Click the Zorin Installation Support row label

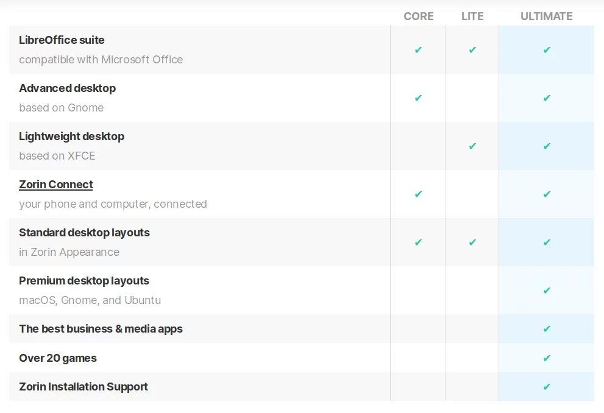pyautogui.click(x=83, y=387)
